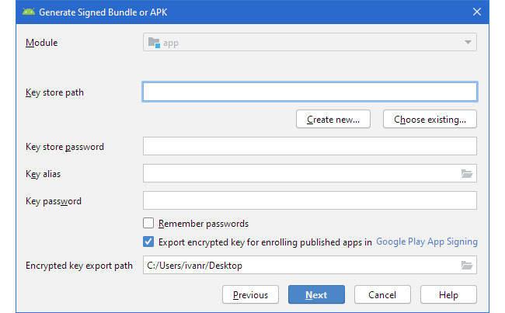
Task: Focus the Key store password field
Action: (x=310, y=146)
